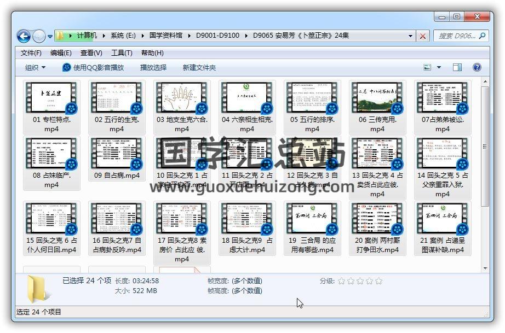Open the 工具(T) menu

[x=122, y=53]
